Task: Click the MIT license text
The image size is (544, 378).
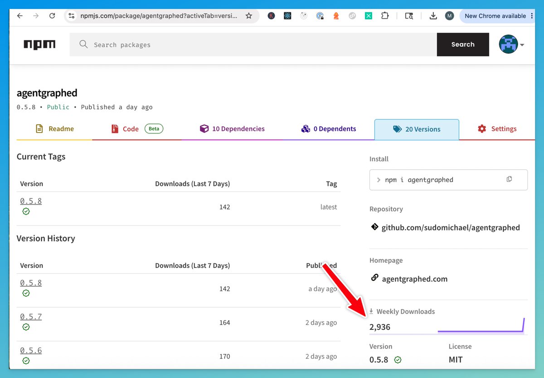Action: point(456,359)
